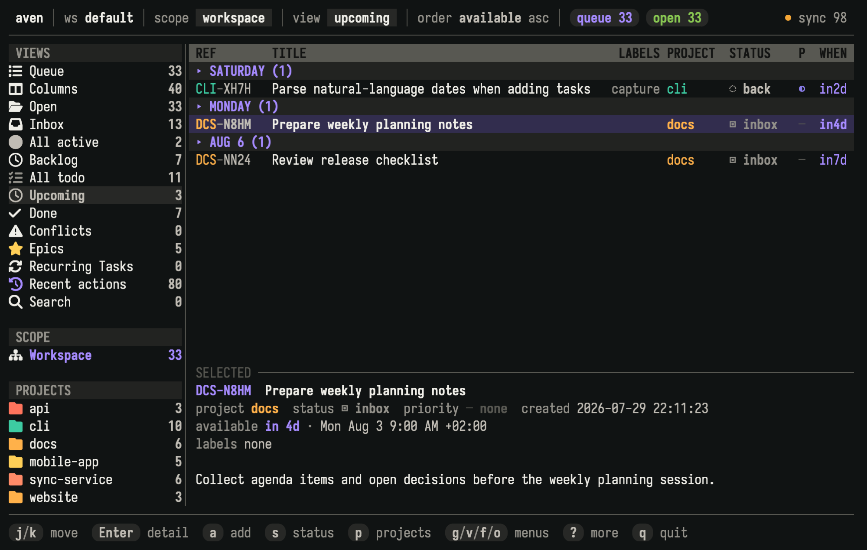Screen dimensions: 867x550
Task: Click the docs project value in Selected panel
Action: pyautogui.click(x=265, y=408)
